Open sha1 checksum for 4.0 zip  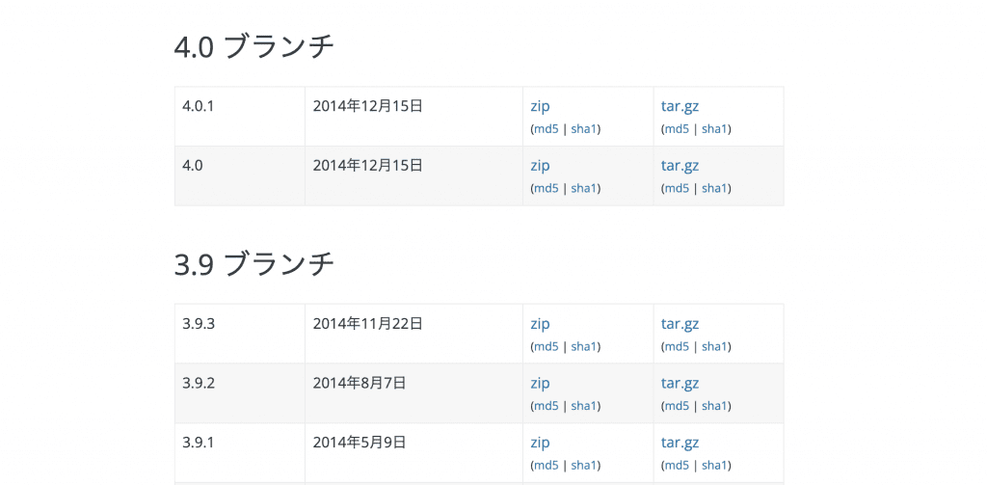pos(584,189)
